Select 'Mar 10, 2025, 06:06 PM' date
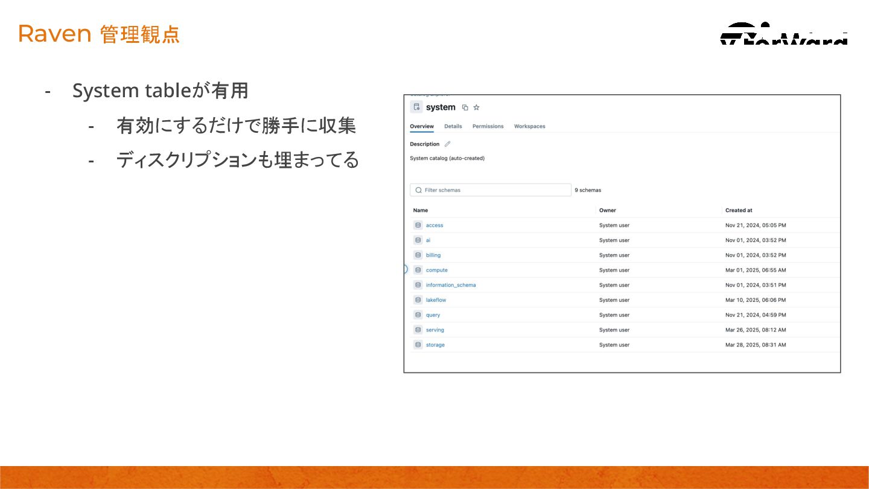Viewport: 869px width, 489px height. pyautogui.click(x=756, y=300)
